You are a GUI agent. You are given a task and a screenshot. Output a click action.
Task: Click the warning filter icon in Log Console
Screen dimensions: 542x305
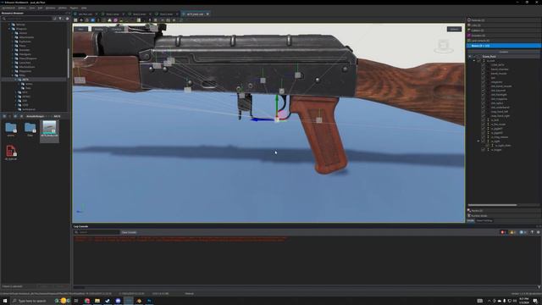click(x=512, y=232)
